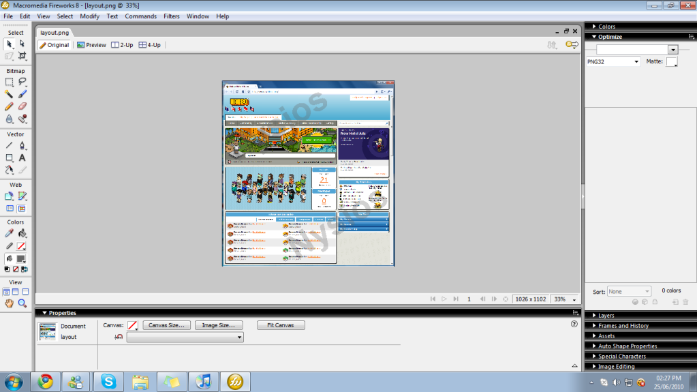Select the Eraser tool
This screenshot has width=697, height=392.
click(22, 106)
